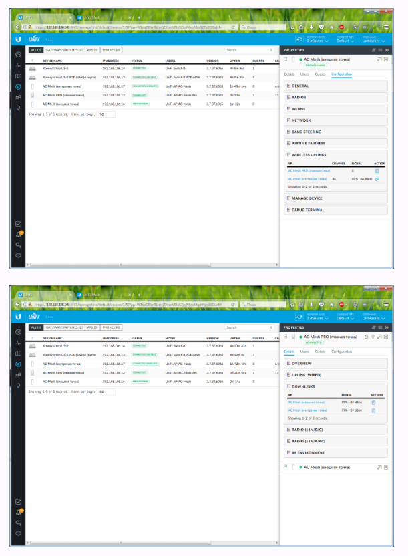Remove first downlink with trash icon, lower window
Viewport: 408px width, 556px height.
[373, 402]
